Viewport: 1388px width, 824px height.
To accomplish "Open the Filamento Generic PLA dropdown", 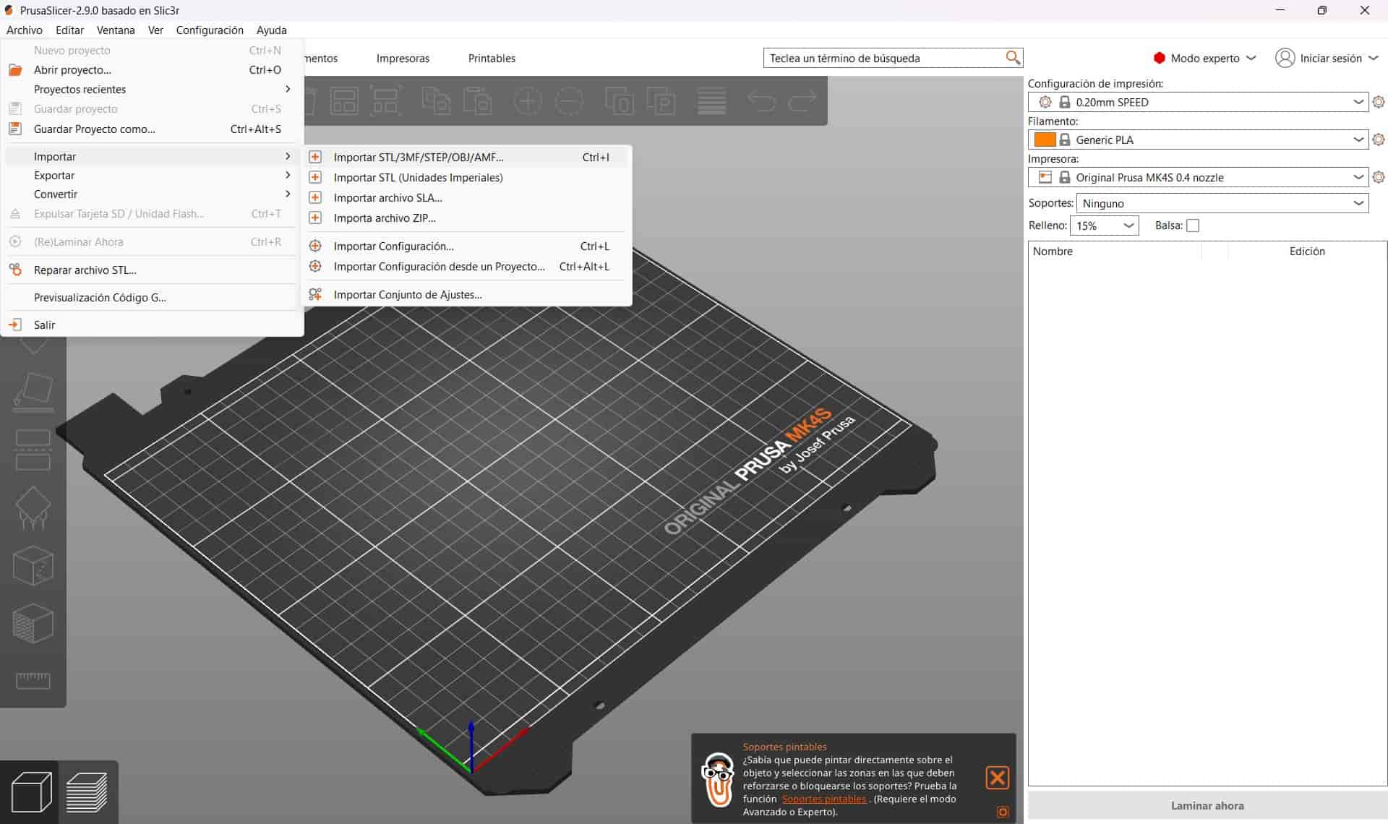I will [1198, 140].
